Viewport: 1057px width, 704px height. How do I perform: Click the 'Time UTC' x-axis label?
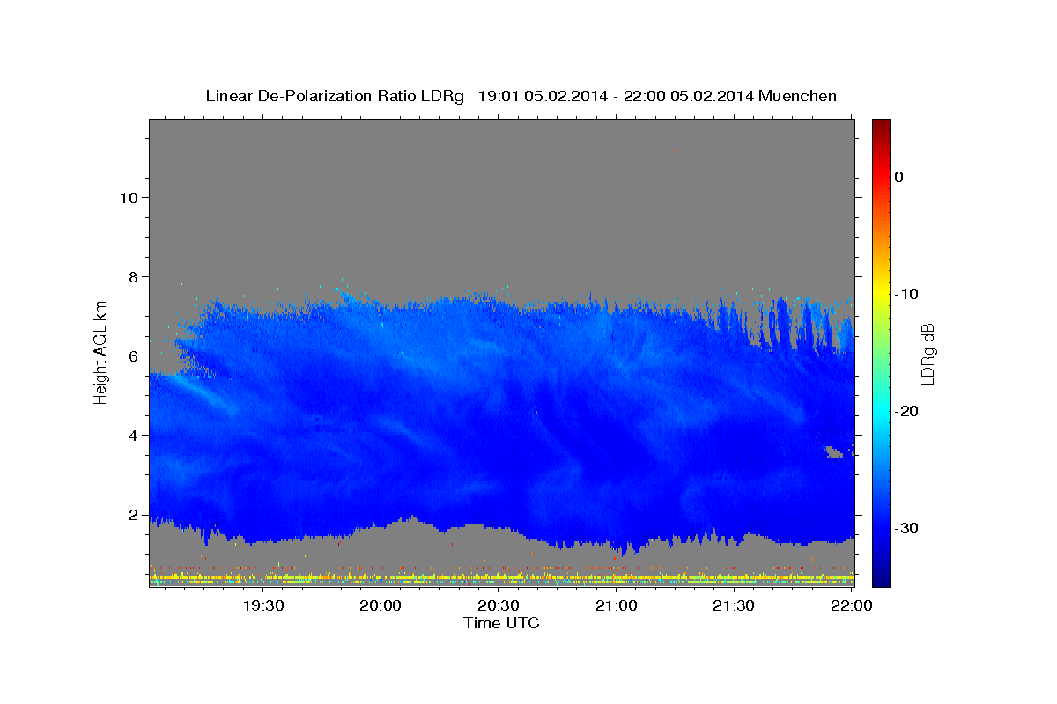[501, 623]
